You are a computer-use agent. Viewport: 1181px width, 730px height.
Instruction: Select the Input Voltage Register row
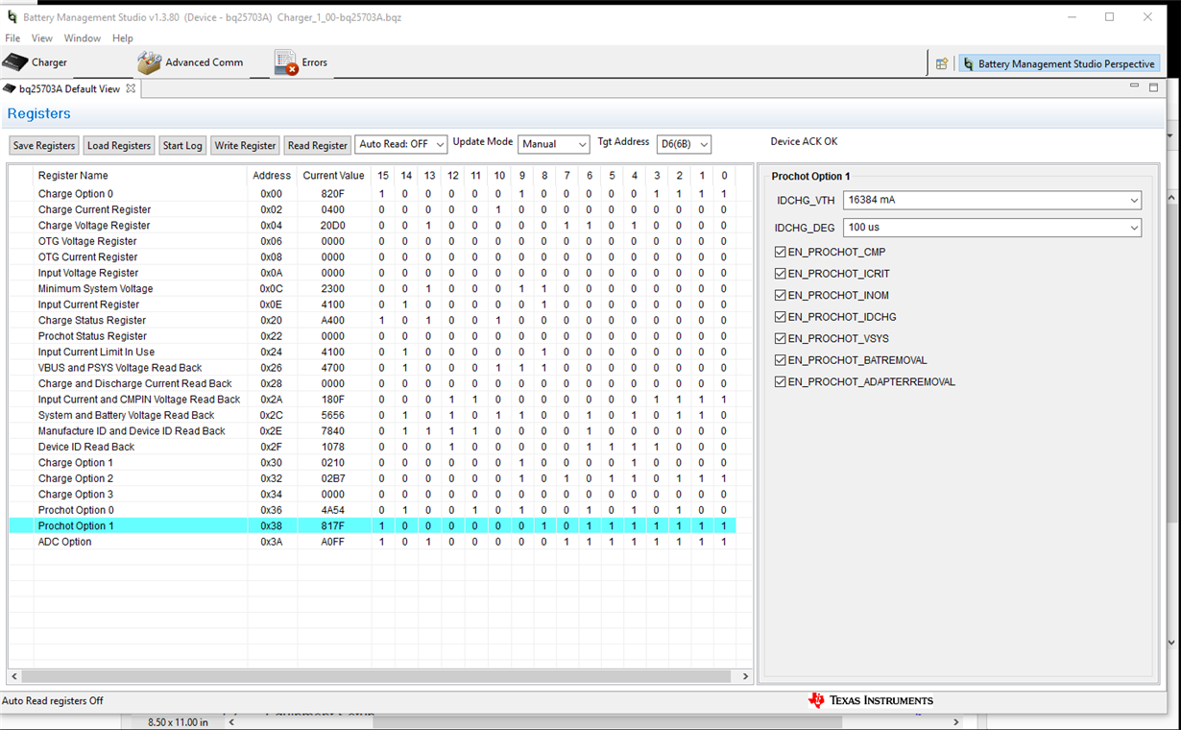(x=373, y=273)
